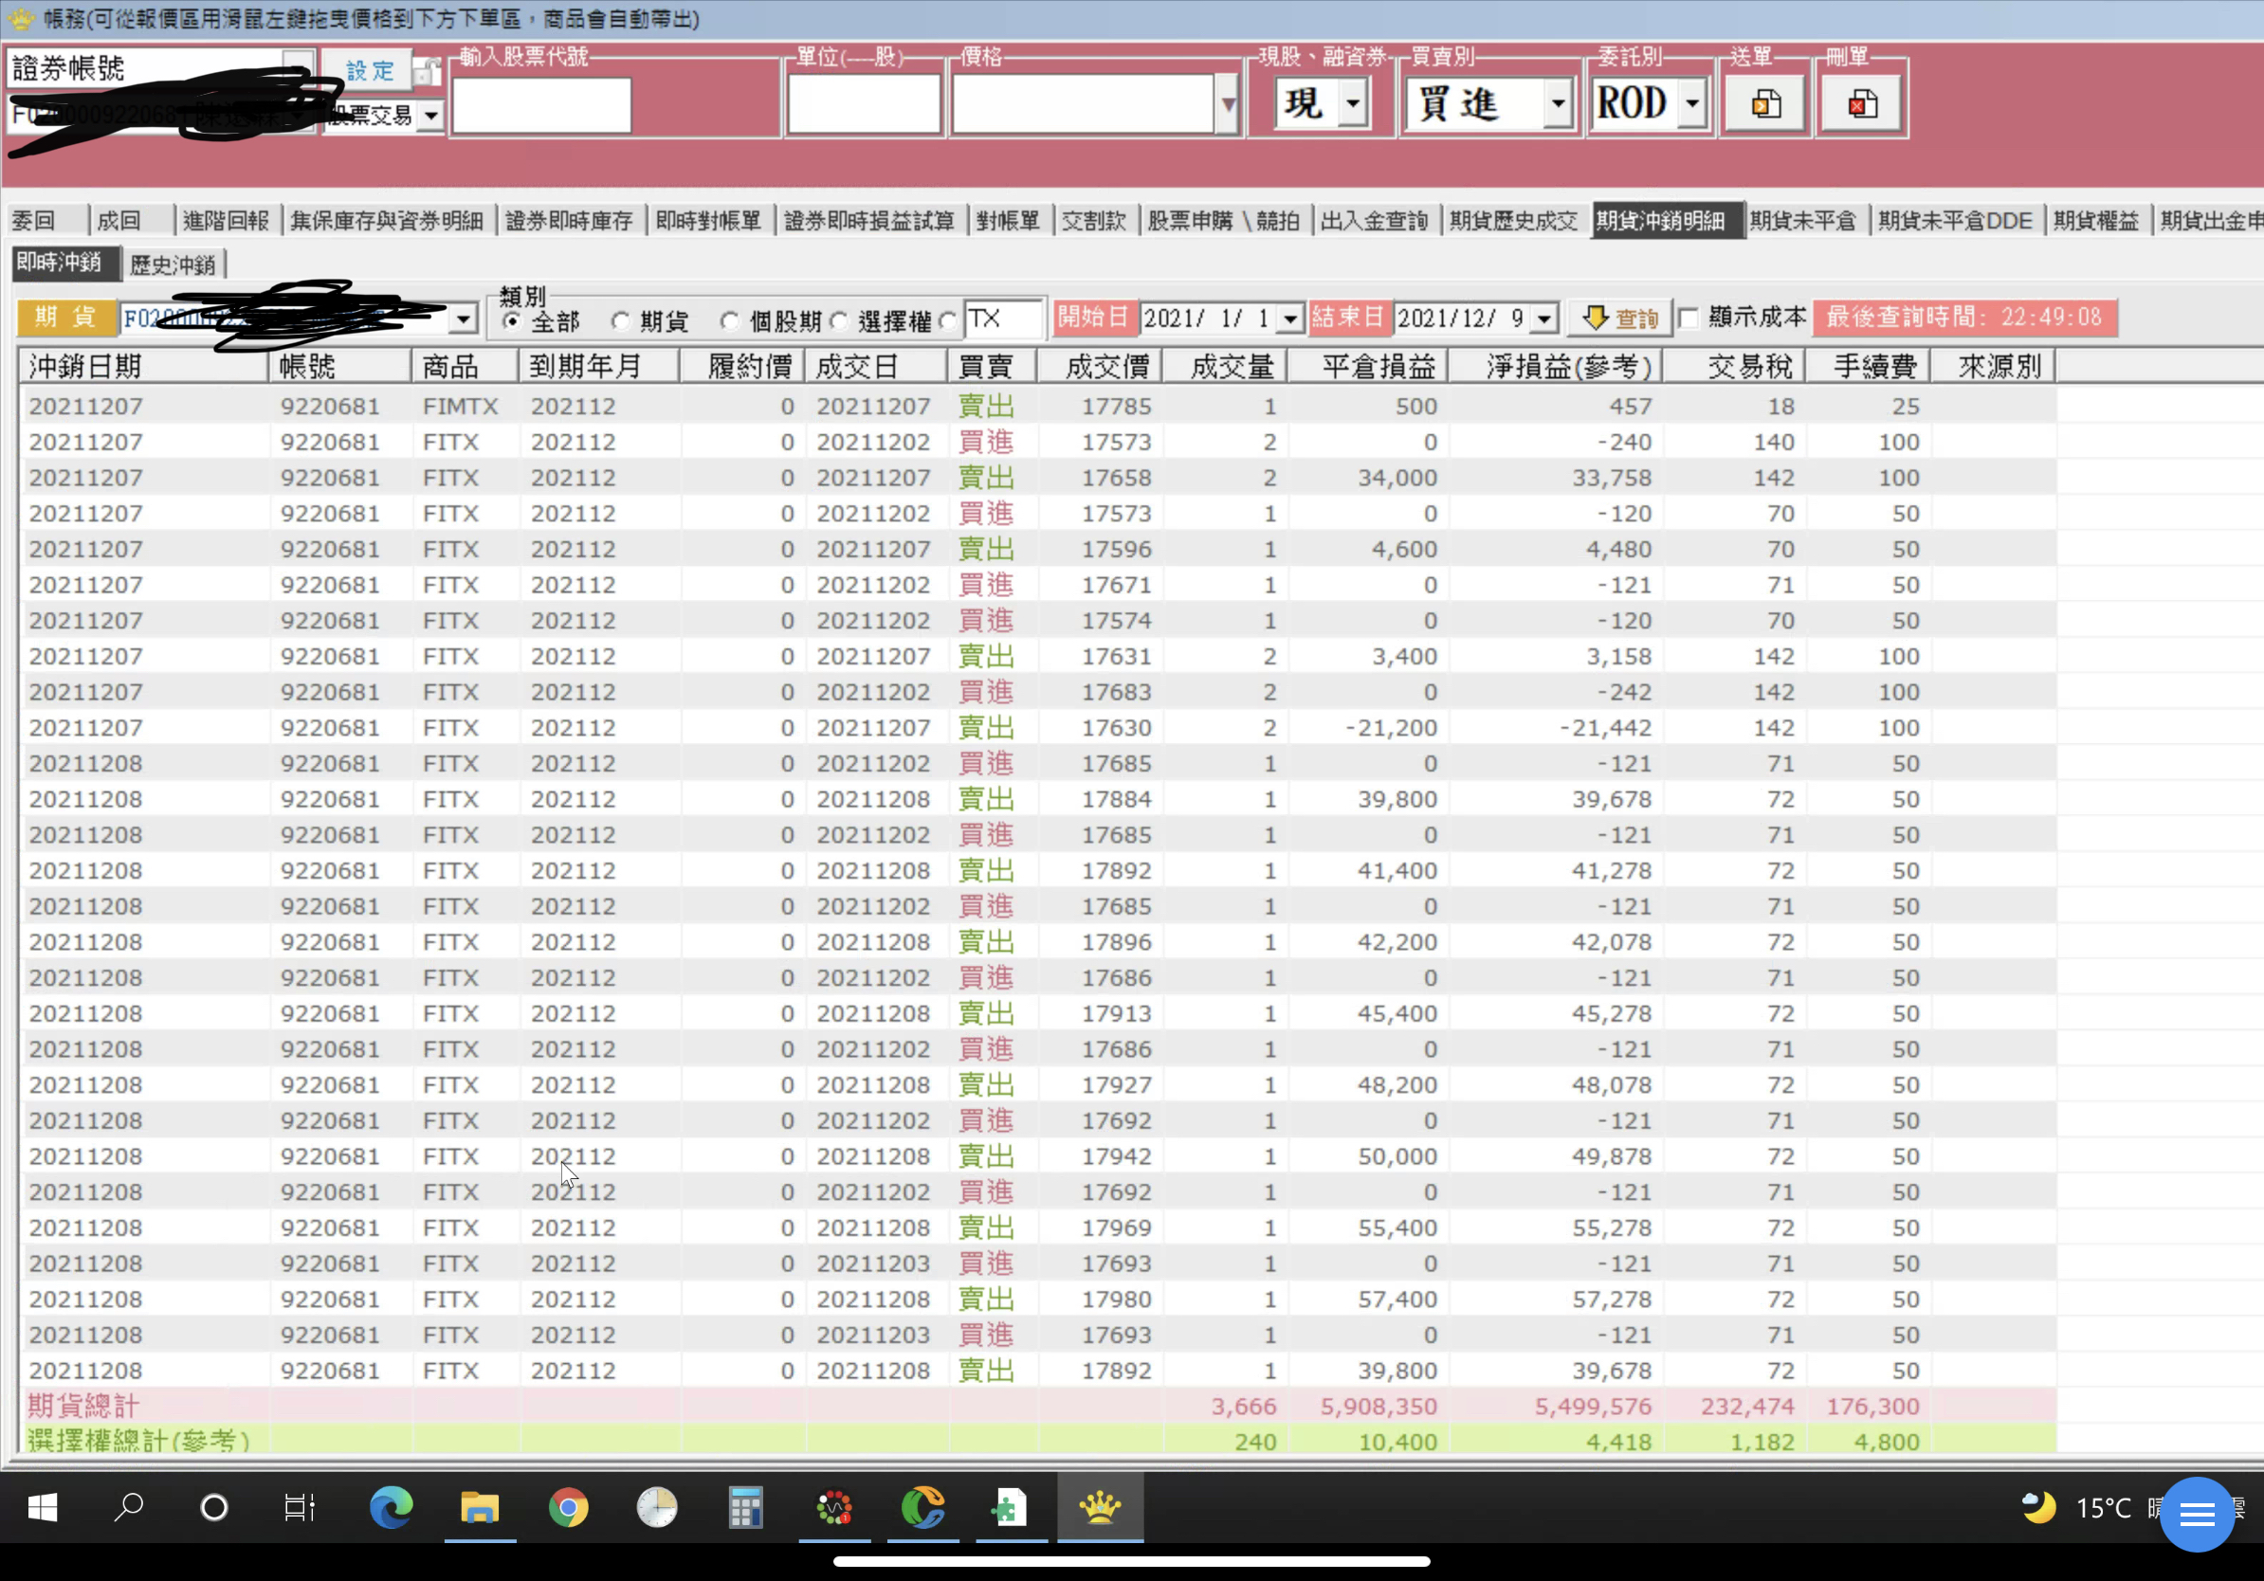This screenshot has height=1581, width=2264.
Task: Switch to the 歷史沖銷 sub-tab
Action: tap(173, 264)
